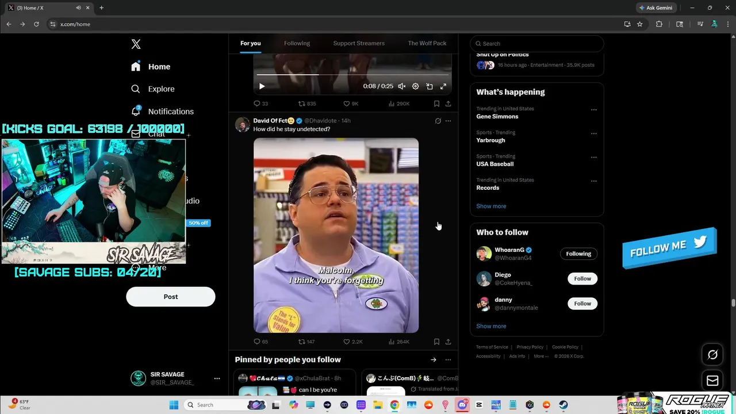This screenshot has width=736, height=414.
Task: Open USA Baseball trend options
Action: tap(594, 157)
